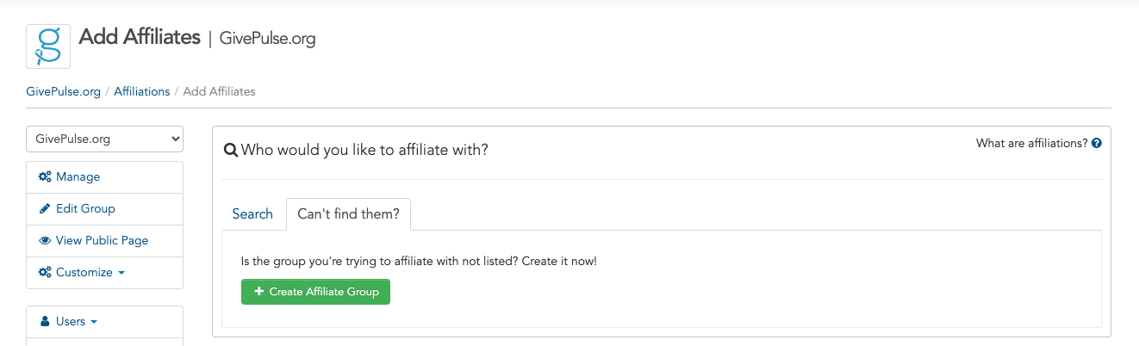
Task: Click the GivePulse logo icon
Action: click(x=48, y=46)
